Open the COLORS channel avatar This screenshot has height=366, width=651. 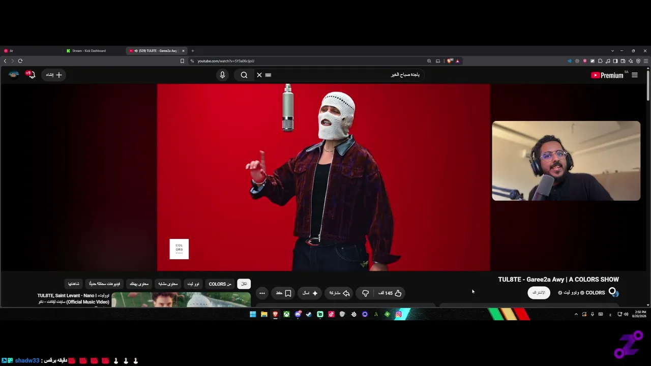pyautogui.click(x=613, y=292)
